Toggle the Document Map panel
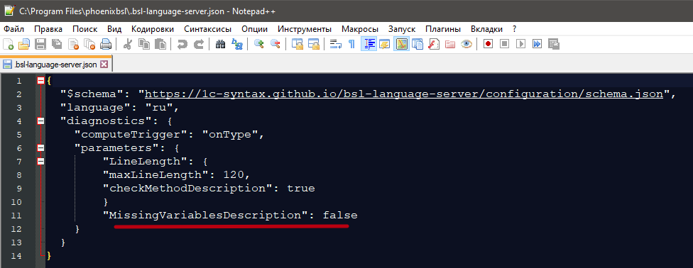The height and width of the screenshot is (268, 693). [x=401, y=44]
